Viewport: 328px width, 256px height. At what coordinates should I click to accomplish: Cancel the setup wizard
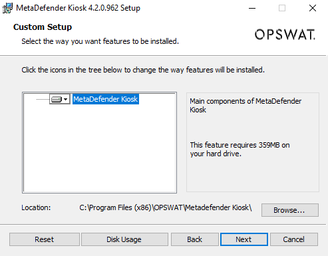pyautogui.click(x=294, y=239)
